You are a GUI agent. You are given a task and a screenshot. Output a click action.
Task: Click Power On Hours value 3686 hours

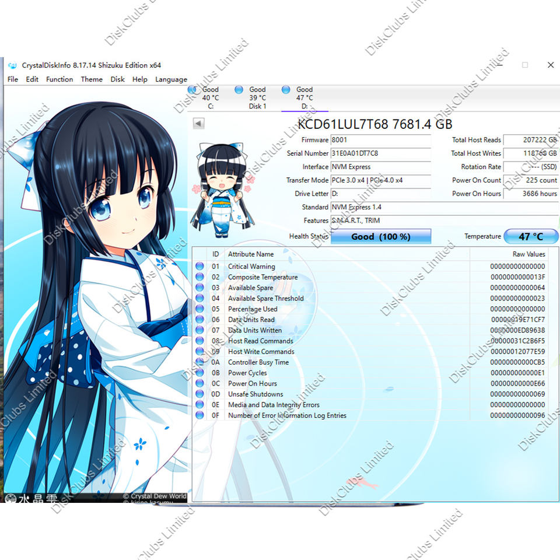pos(531,194)
